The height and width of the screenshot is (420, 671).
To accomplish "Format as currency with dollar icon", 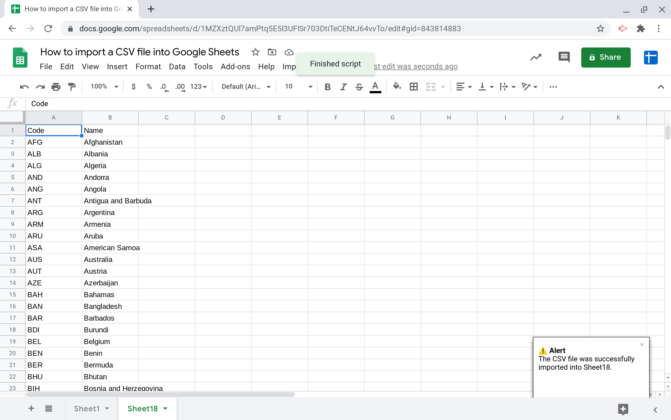I will click(134, 87).
